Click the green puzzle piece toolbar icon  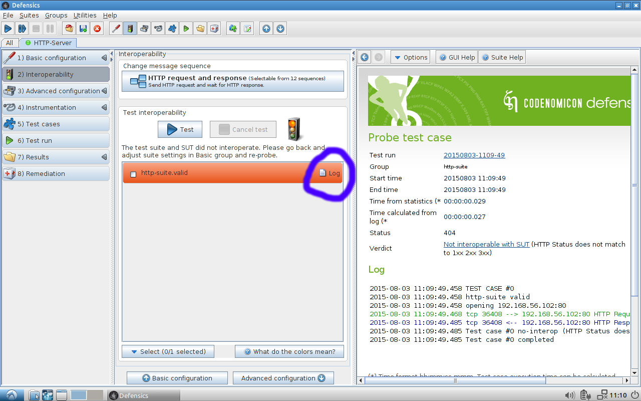pyautogui.click(x=233, y=29)
